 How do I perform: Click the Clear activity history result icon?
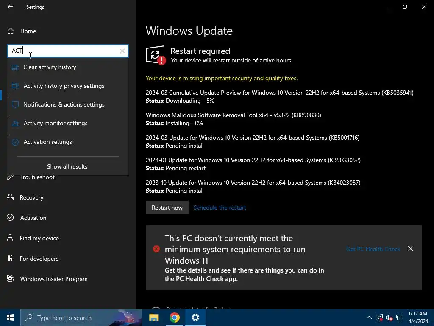pyautogui.click(x=15, y=67)
